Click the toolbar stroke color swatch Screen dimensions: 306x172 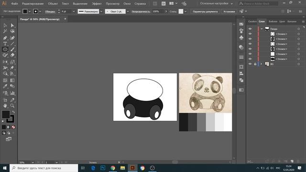pyautogui.click(x=11, y=119)
